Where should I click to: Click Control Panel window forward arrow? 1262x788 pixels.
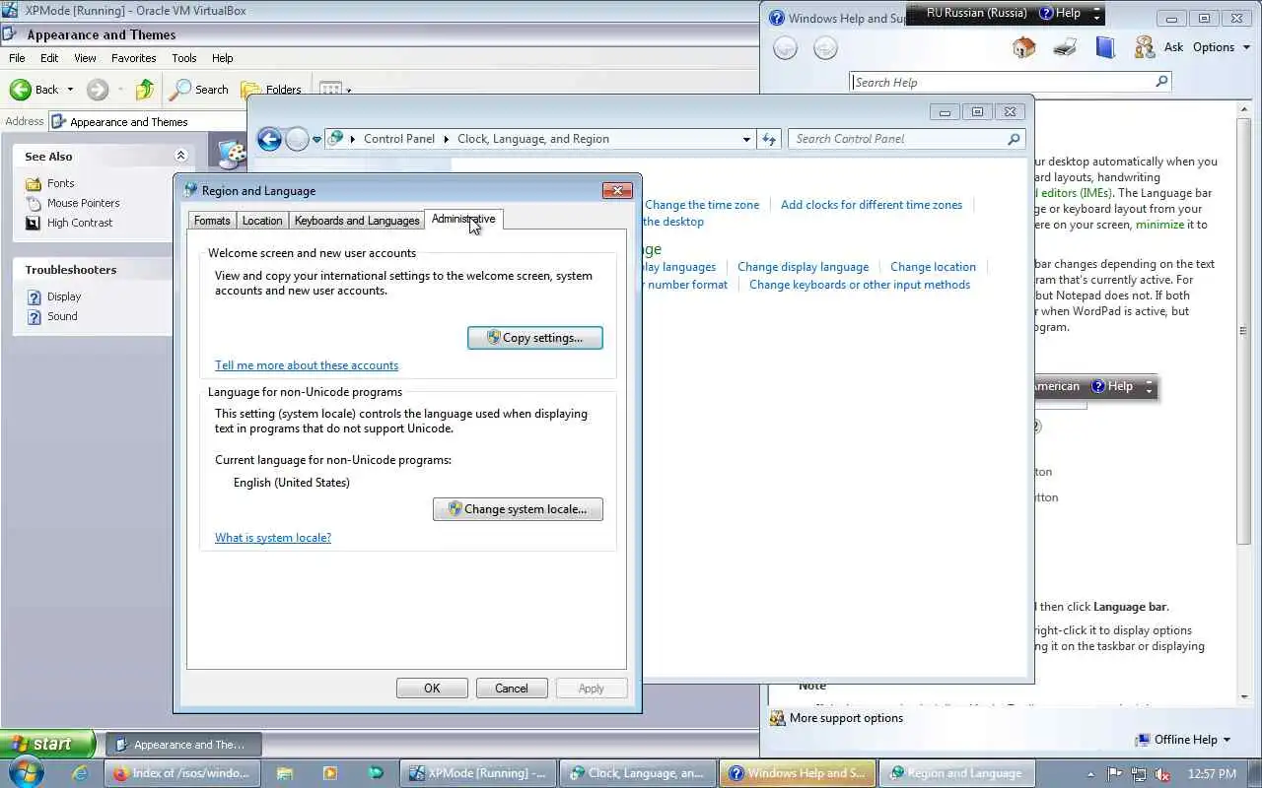point(297,139)
